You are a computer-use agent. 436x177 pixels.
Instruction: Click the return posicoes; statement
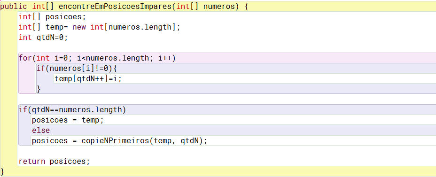54,162
